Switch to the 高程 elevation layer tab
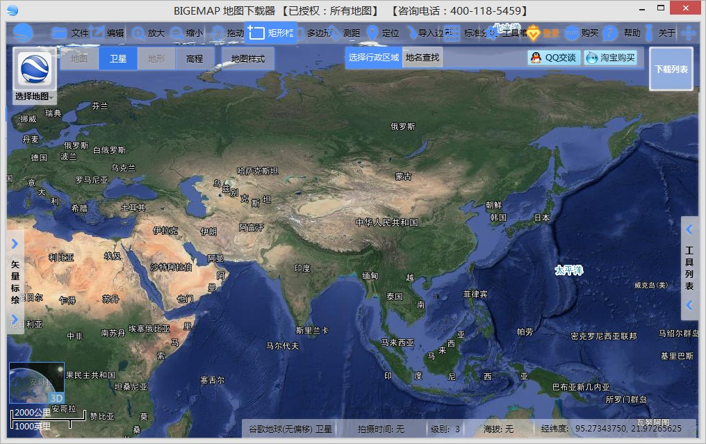Screen dimensions: 706x444 point(195,58)
